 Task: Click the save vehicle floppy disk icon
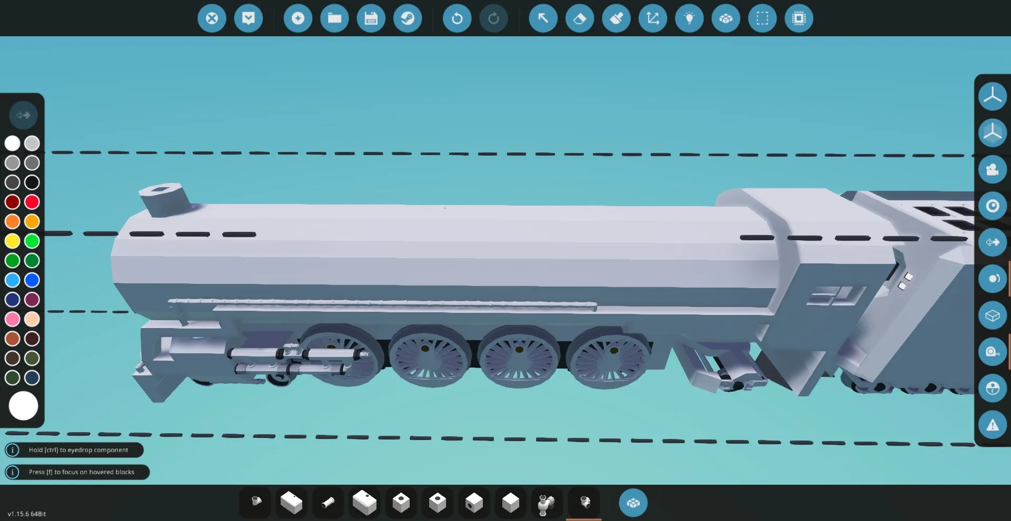tap(371, 18)
